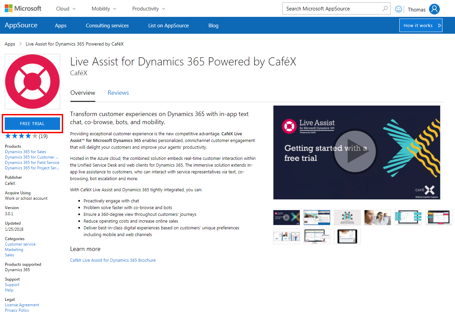Open the License Agreement link

pyautogui.click(x=22, y=305)
